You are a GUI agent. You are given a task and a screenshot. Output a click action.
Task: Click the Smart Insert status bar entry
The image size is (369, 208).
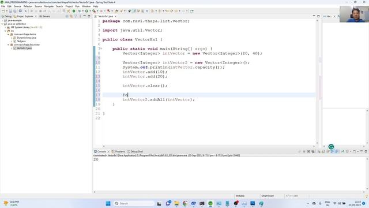pos(268,196)
